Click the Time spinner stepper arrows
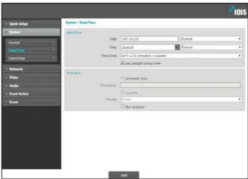The image size is (248, 179). tap(177, 47)
